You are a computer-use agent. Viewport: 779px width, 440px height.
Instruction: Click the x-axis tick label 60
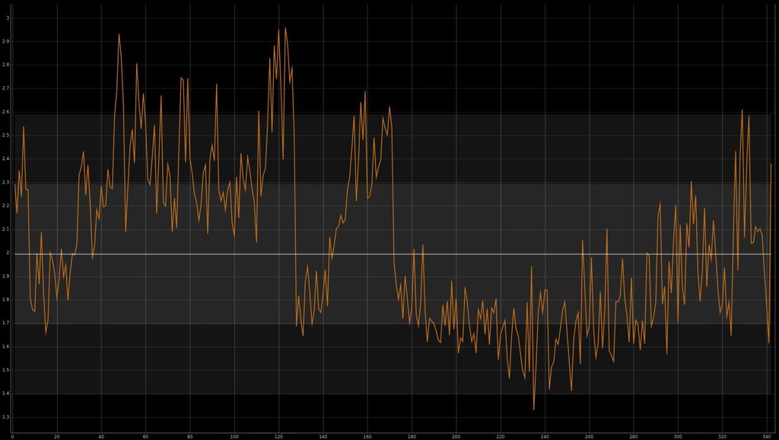[145, 436]
